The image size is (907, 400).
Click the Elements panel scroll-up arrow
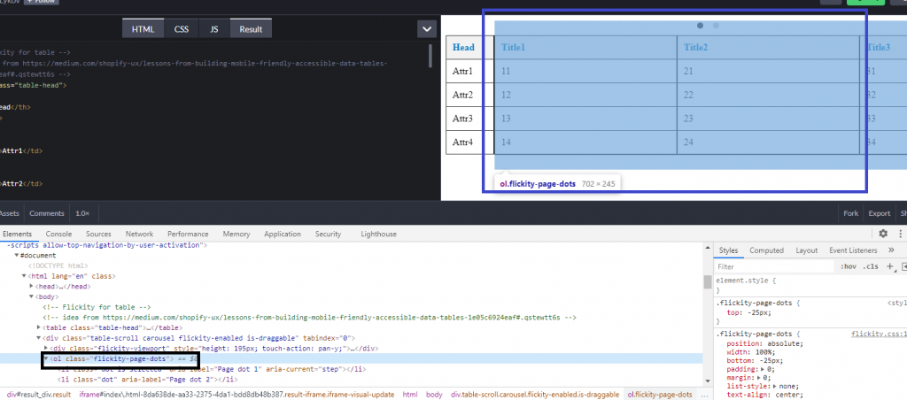[708, 248]
